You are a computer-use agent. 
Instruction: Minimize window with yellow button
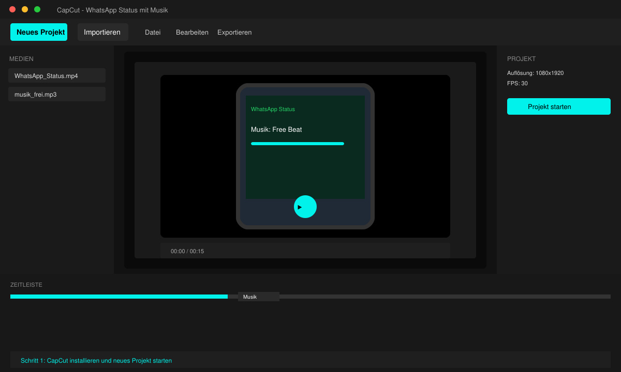pyautogui.click(x=25, y=9)
